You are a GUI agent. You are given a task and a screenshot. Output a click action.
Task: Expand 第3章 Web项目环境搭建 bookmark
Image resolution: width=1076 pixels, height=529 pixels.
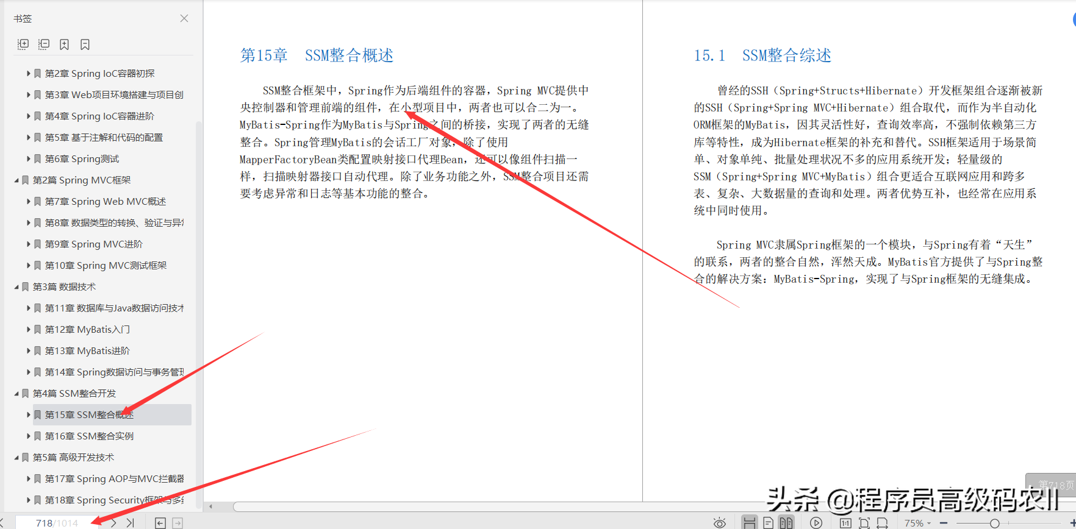28,94
